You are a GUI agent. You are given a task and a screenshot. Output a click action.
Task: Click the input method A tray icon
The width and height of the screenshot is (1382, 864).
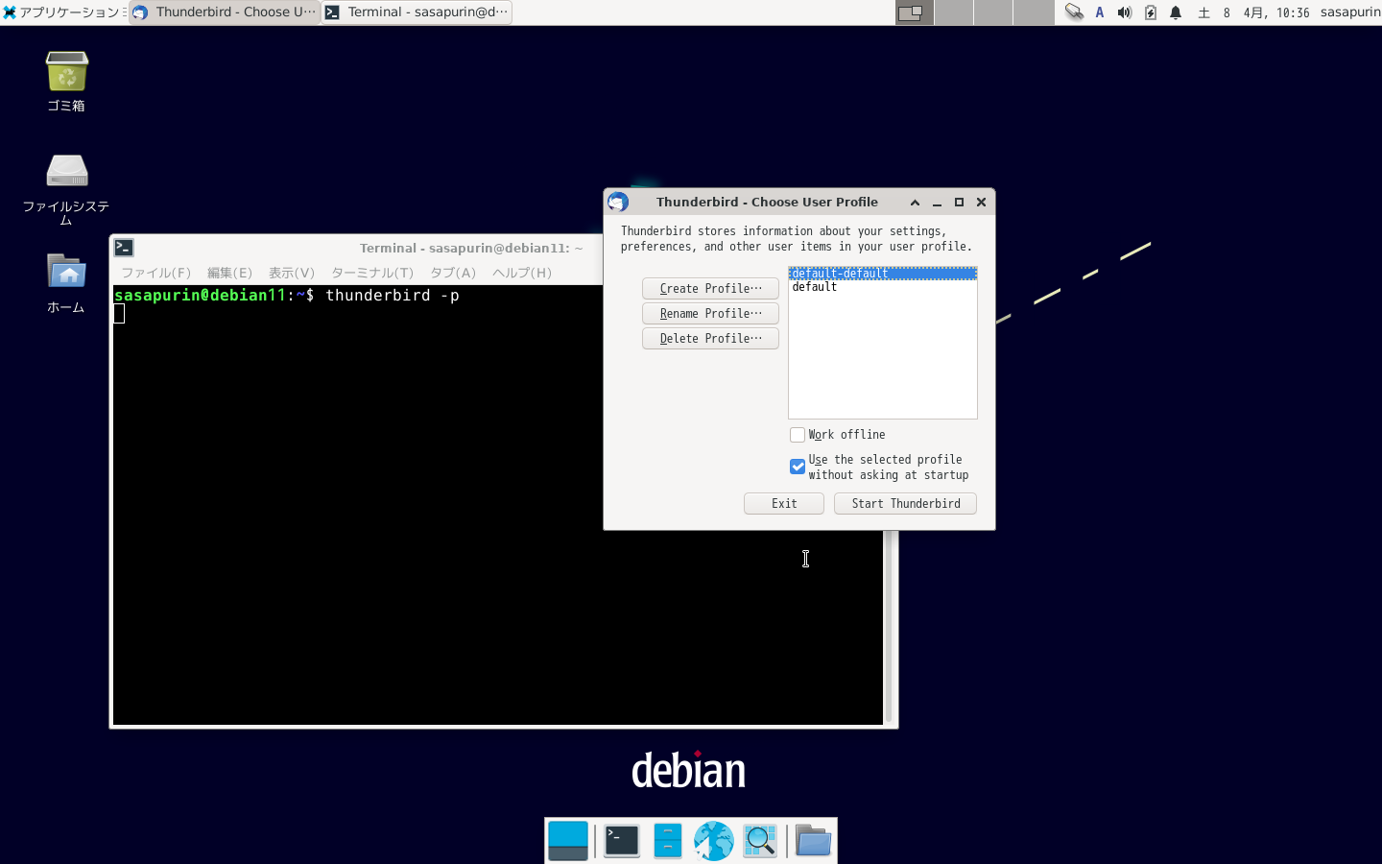pos(1100,12)
